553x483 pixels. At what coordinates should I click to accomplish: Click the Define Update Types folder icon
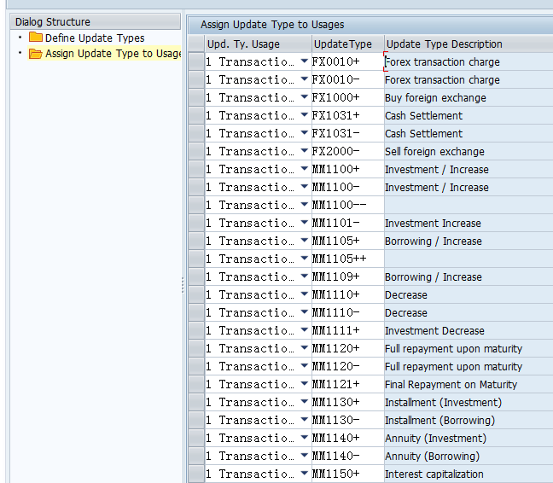click(x=35, y=38)
